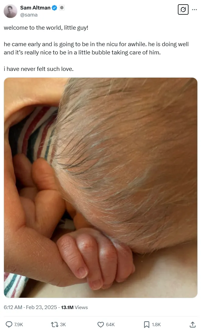Click the Sam Altman display name
201x332 pixels.
[35, 8]
